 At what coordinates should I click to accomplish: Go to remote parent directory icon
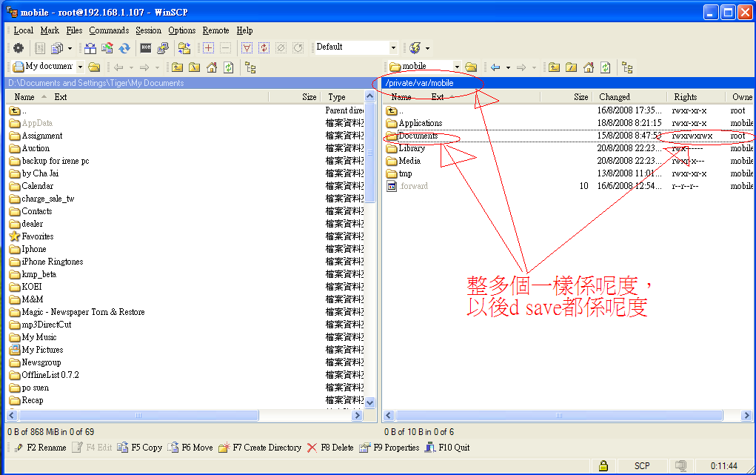[554, 67]
